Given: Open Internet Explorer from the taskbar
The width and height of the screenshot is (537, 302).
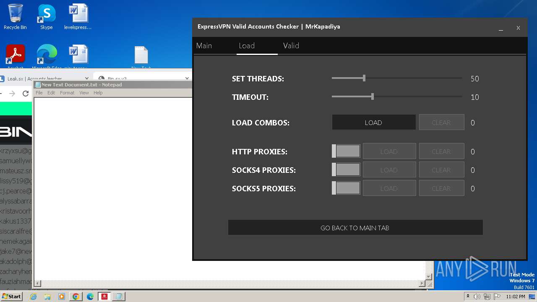Looking at the screenshot, I should pyautogui.click(x=34, y=297).
